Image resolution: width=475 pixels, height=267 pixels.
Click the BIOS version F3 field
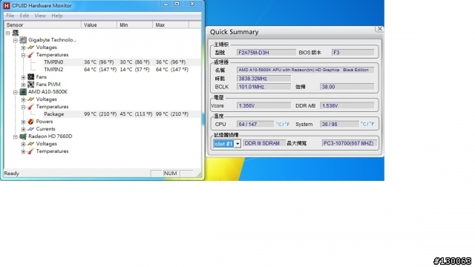353,53
